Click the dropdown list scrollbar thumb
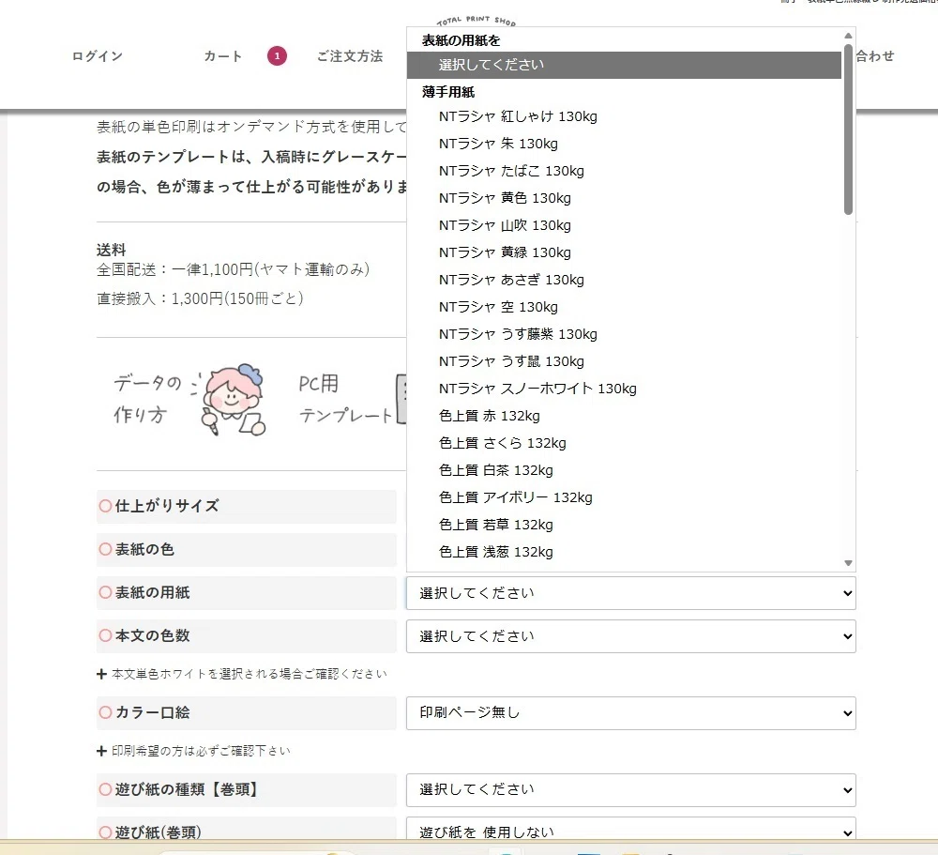Viewport: 938px width, 855px height. [x=848, y=129]
